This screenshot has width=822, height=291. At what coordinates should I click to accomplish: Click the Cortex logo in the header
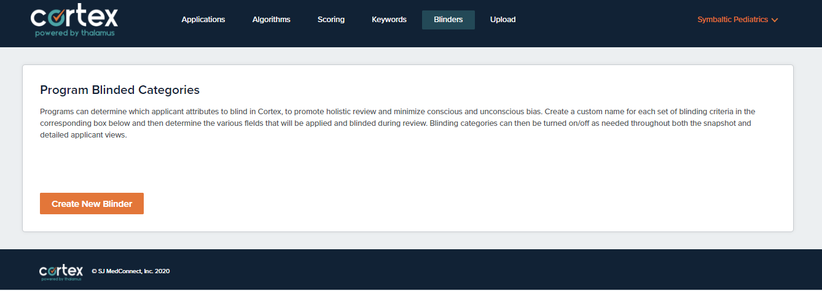coord(74,21)
